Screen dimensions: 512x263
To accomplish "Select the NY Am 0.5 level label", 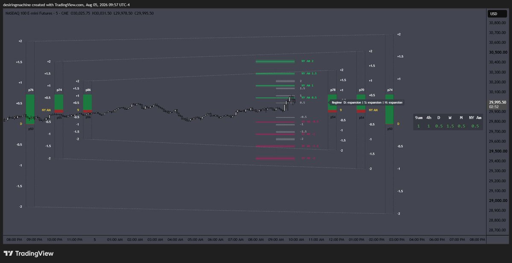I will [309, 98].
